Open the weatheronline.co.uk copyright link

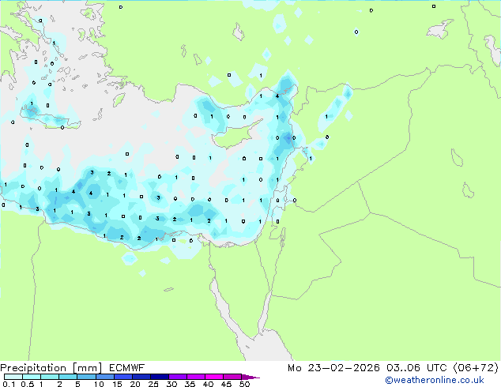pos(434,380)
